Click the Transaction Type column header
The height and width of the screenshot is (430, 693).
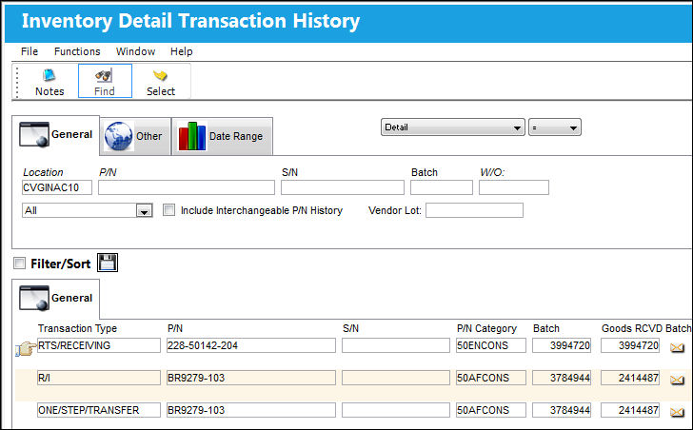coord(77,328)
